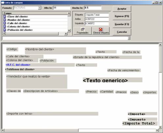
Task: Click design canvas scroll up arrow
Action: [x=160, y=45]
